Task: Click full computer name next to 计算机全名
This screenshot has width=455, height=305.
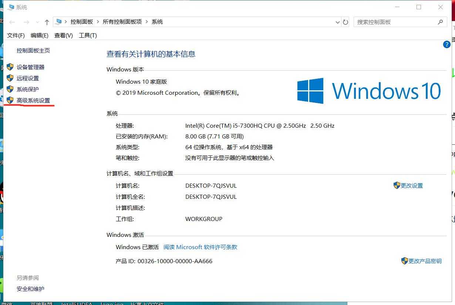Action: click(x=211, y=197)
